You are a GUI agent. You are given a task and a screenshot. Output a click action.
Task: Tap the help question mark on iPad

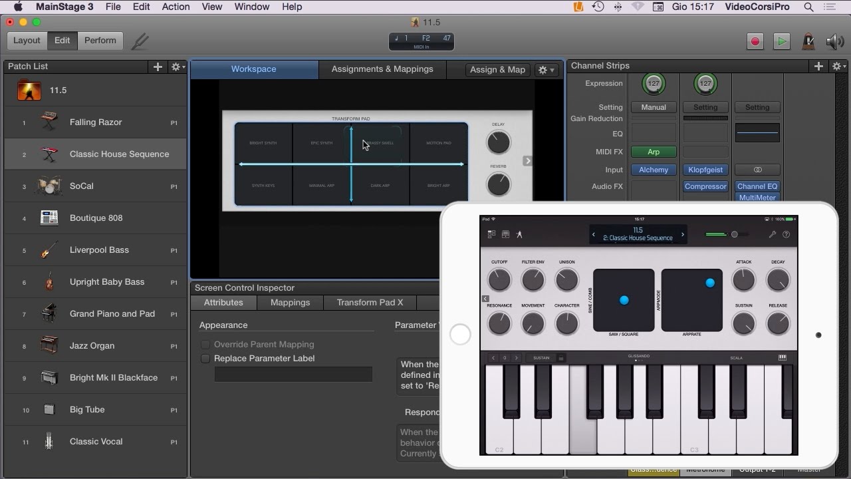787,234
